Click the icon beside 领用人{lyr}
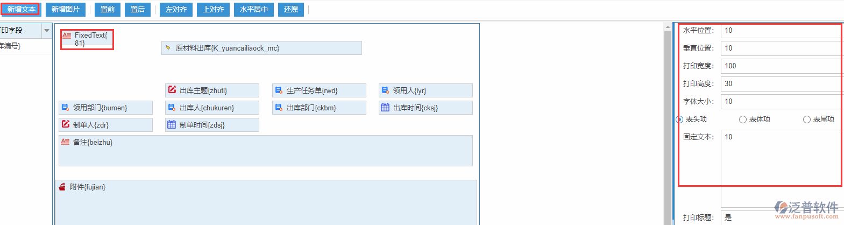Viewport: 844px width, 225px height. pyautogui.click(x=385, y=90)
